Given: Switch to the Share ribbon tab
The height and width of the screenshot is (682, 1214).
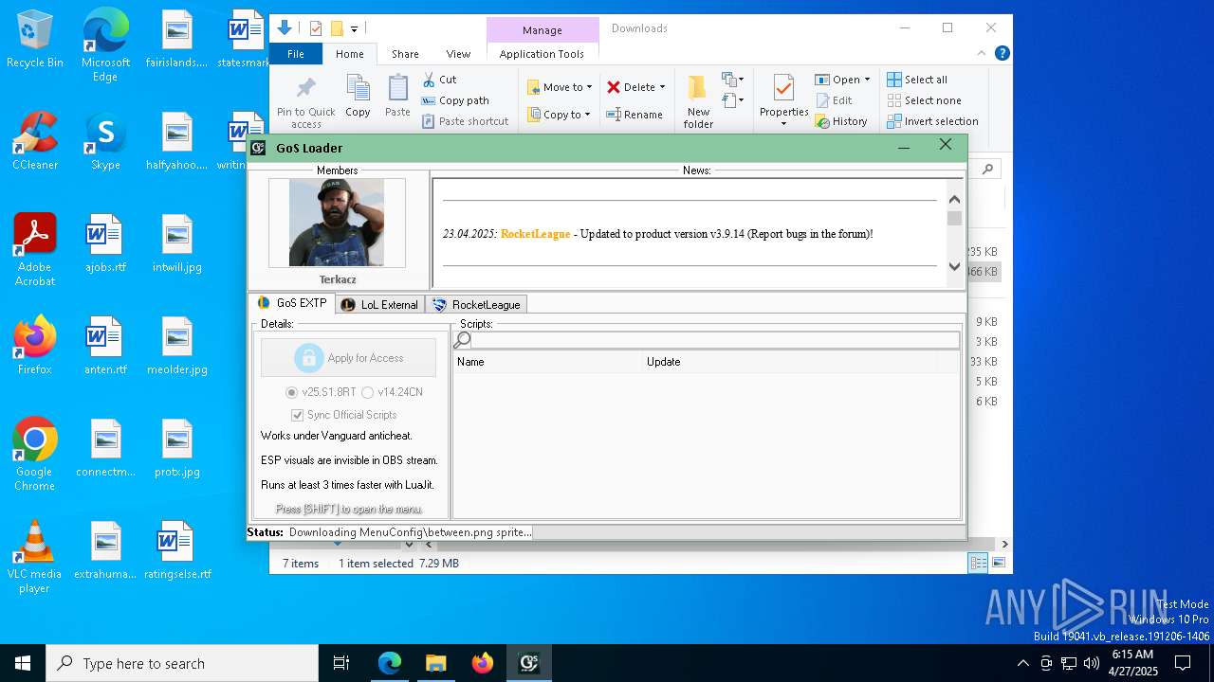Looking at the screenshot, I should (x=405, y=54).
